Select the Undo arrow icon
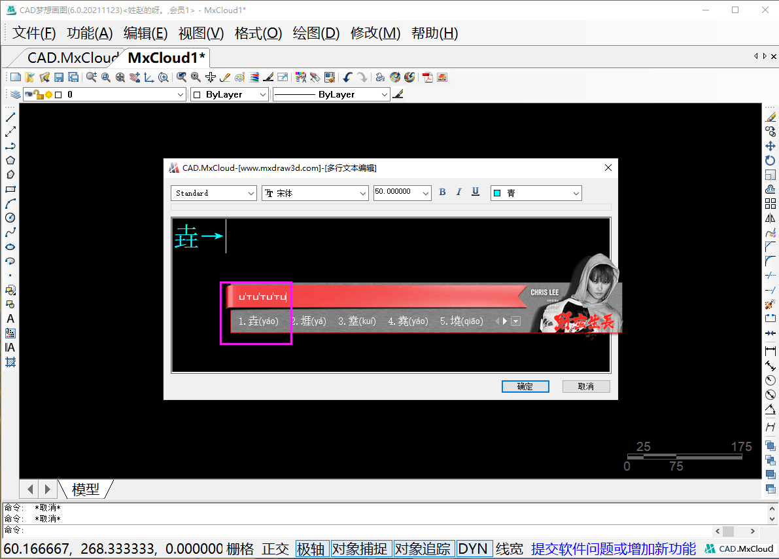779x559 pixels. click(x=347, y=77)
